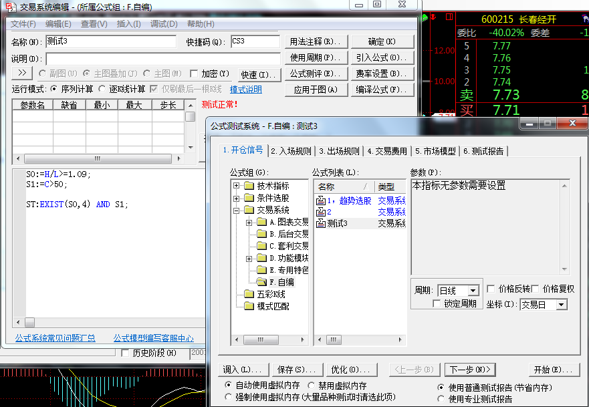Open the 公式模型编写客服中心 link
Screen dimensions: 589x407
pos(154,338)
